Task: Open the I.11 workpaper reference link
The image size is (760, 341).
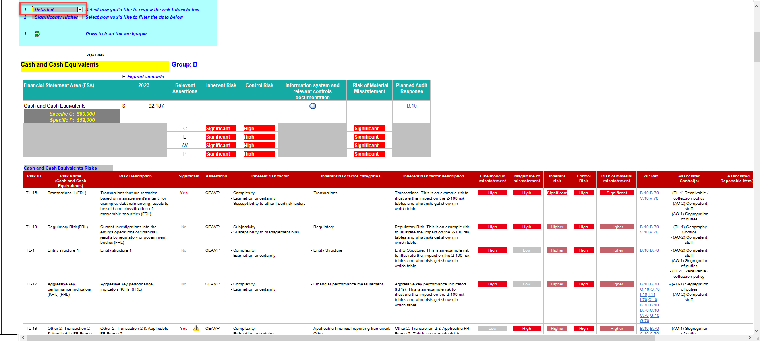Action: click(652, 295)
